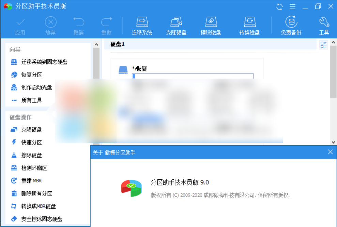Open the 工具 tools menu
The width and height of the screenshot is (337, 227).
pos(324,26)
